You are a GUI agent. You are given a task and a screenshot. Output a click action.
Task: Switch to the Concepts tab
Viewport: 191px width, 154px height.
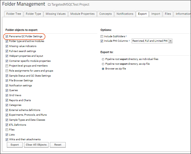106,14
